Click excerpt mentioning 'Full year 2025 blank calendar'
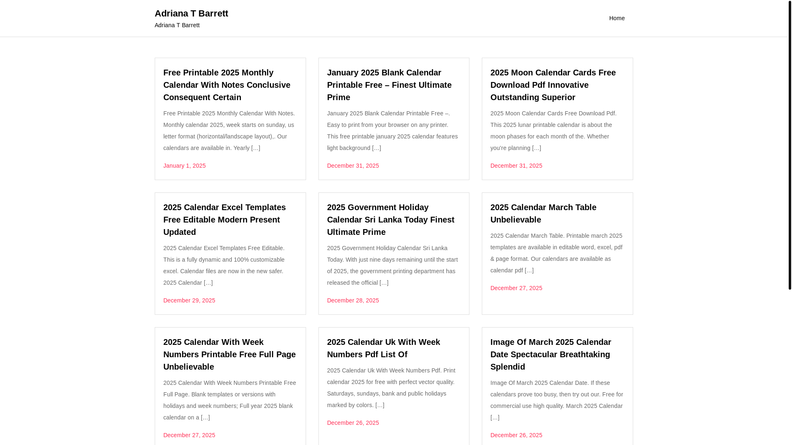The image size is (792, 445). (x=230, y=400)
